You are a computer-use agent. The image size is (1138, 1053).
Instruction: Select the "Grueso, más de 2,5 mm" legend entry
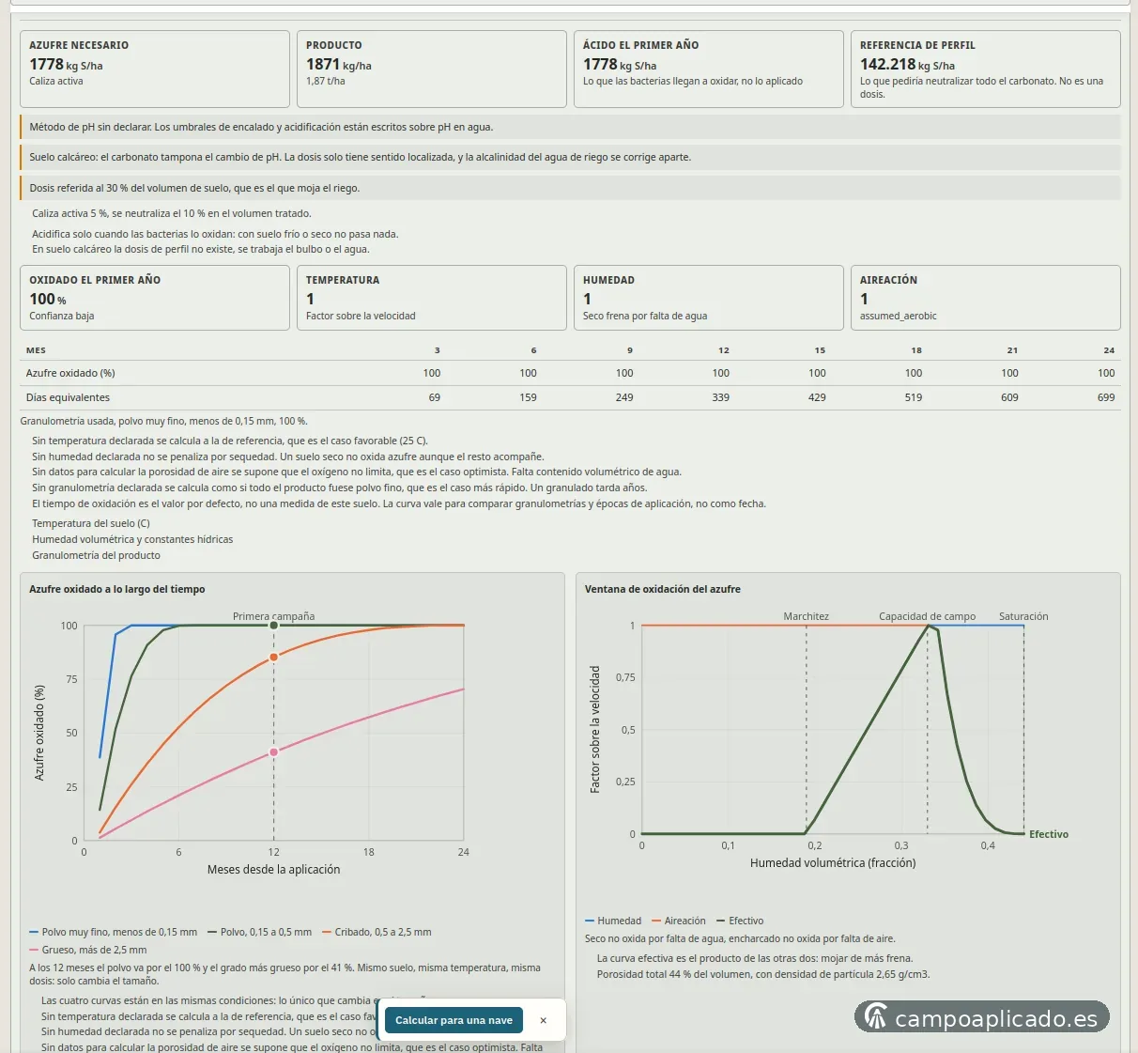[x=88, y=950]
